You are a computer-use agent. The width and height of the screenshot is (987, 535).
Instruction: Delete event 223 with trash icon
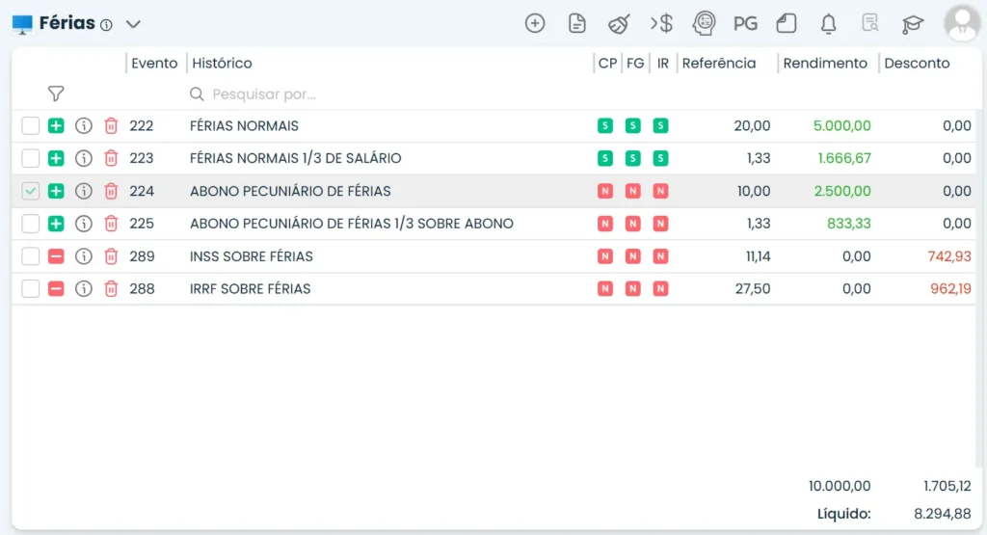tap(111, 158)
